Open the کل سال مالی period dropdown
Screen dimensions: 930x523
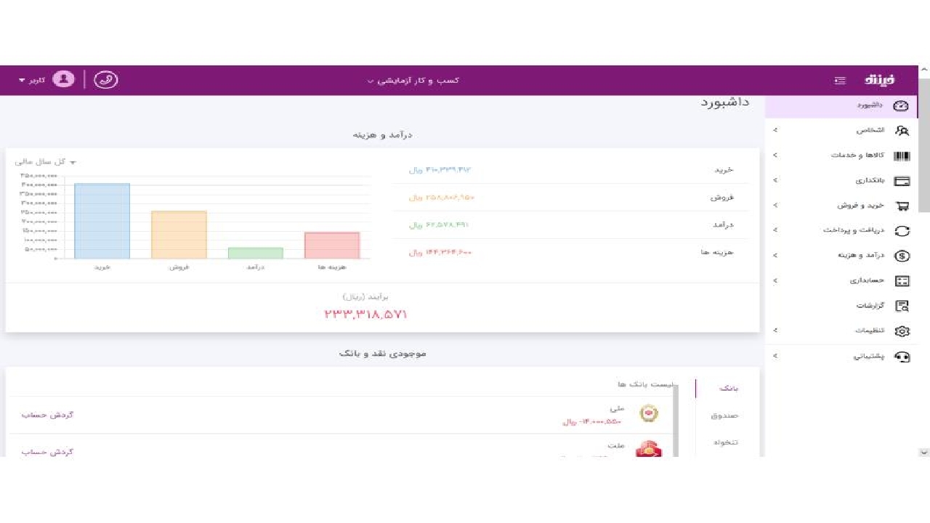(45, 162)
